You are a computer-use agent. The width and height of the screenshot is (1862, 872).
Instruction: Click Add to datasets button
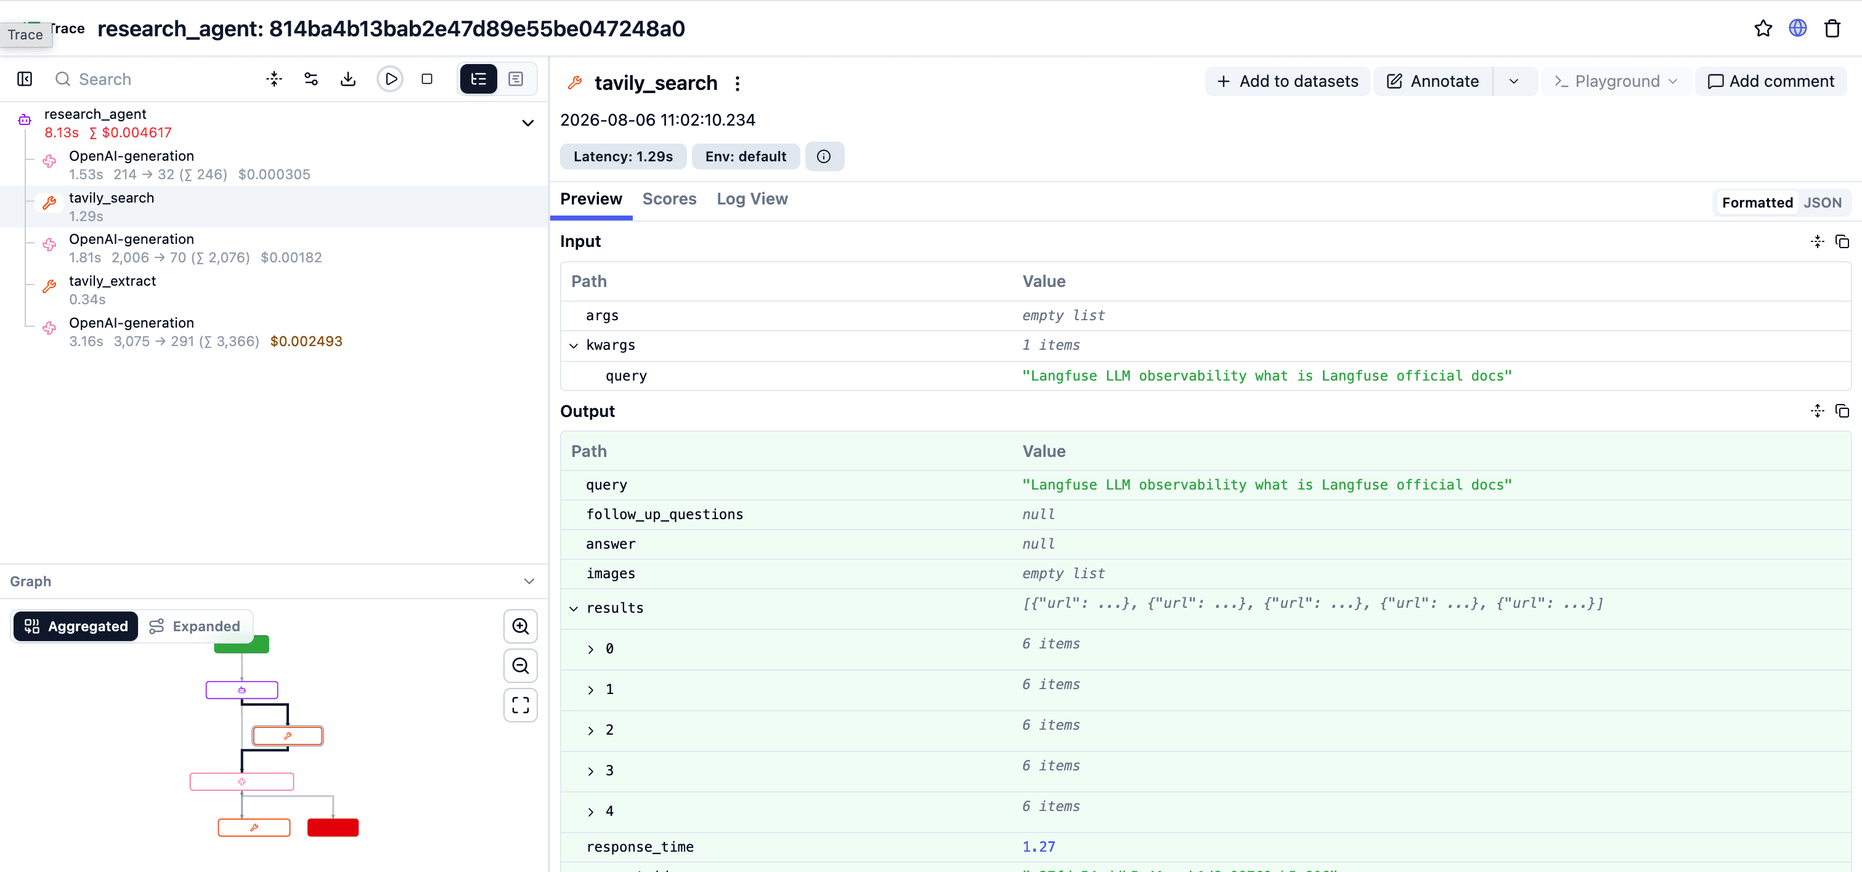click(x=1287, y=82)
